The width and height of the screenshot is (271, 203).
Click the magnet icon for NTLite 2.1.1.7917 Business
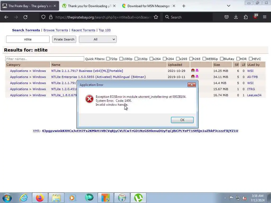click(x=193, y=70)
